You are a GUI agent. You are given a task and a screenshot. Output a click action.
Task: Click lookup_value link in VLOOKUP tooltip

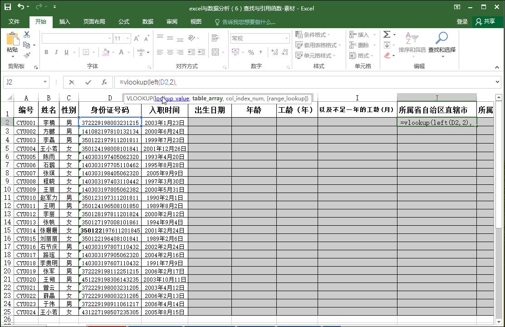tap(172, 99)
